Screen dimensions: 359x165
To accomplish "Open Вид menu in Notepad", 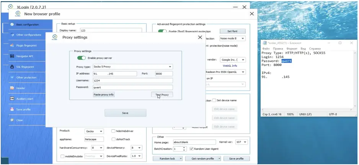I will click(303, 49).
